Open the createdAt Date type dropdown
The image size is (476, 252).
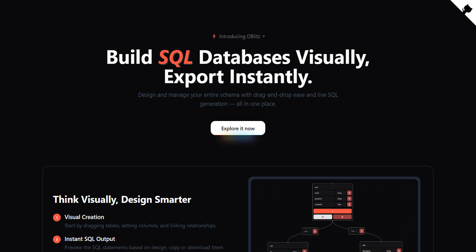[x=341, y=204]
